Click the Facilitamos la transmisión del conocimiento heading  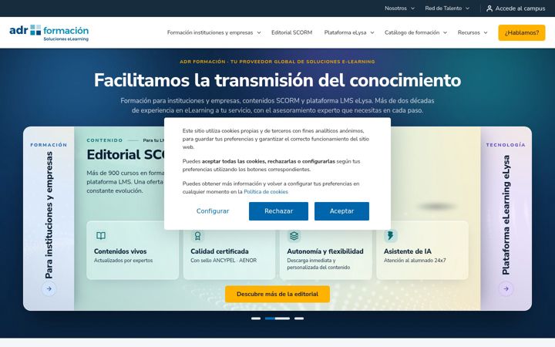point(277,80)
